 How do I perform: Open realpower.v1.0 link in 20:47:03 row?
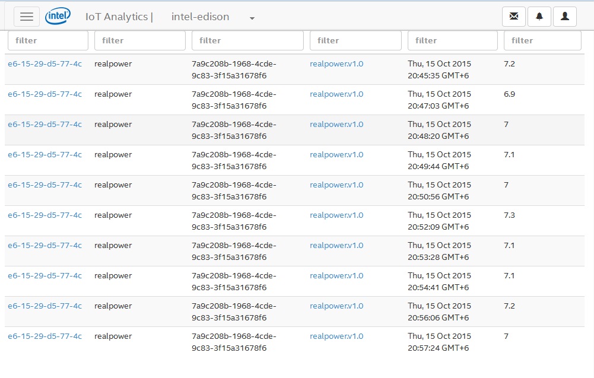pyautogui.click(x=336, y=94)
